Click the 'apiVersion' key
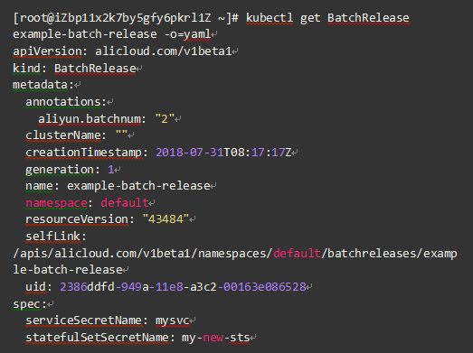The image size is (473, 353). (47, 51)
